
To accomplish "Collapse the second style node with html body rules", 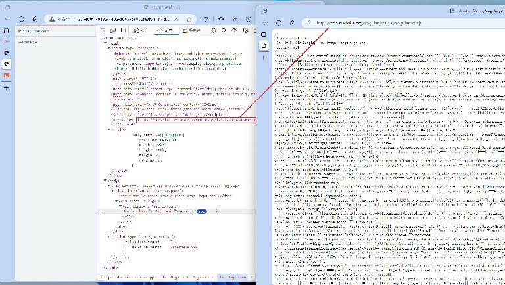I will (109, 129).
